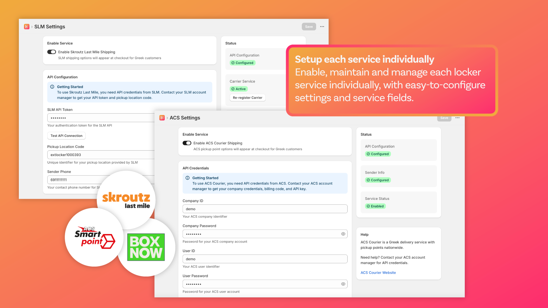Click the Company Password field

(x=265, y=234)
